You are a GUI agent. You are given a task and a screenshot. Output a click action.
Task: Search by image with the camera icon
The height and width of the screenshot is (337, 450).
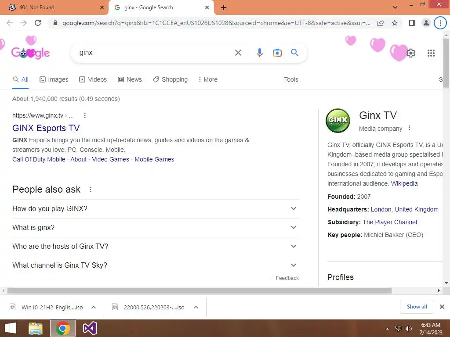[x=277, y=53]
